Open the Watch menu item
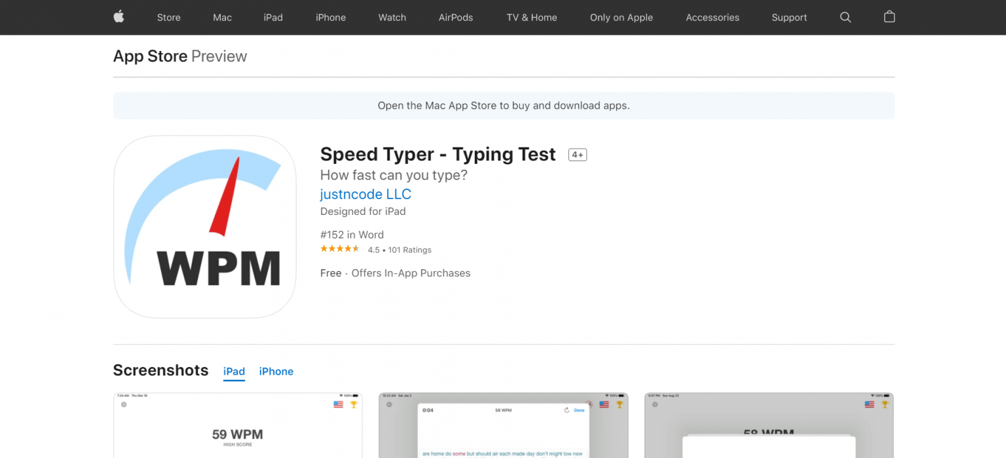 pos(392,17)
